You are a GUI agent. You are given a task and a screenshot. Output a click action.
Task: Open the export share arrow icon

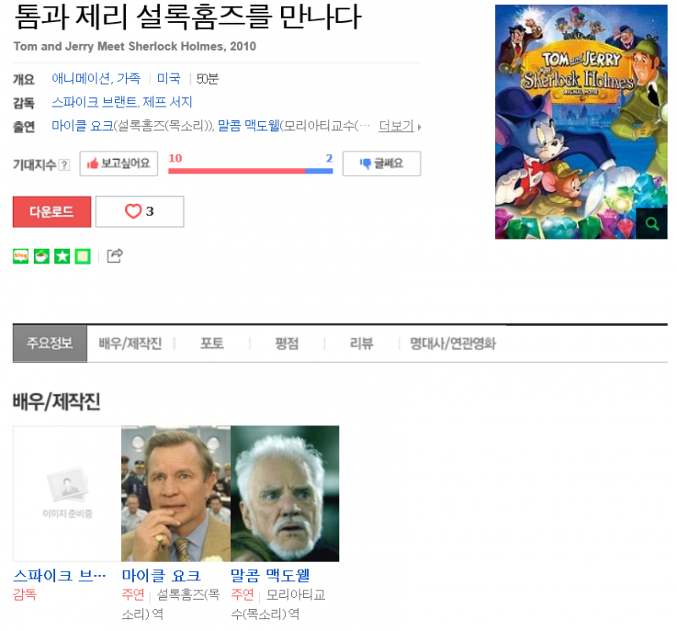tap(115, 256)
